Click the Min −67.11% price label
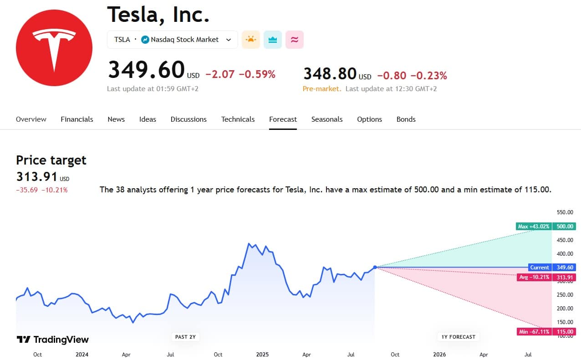The height and width of the screenshot is (361, 581). (534, 332)
